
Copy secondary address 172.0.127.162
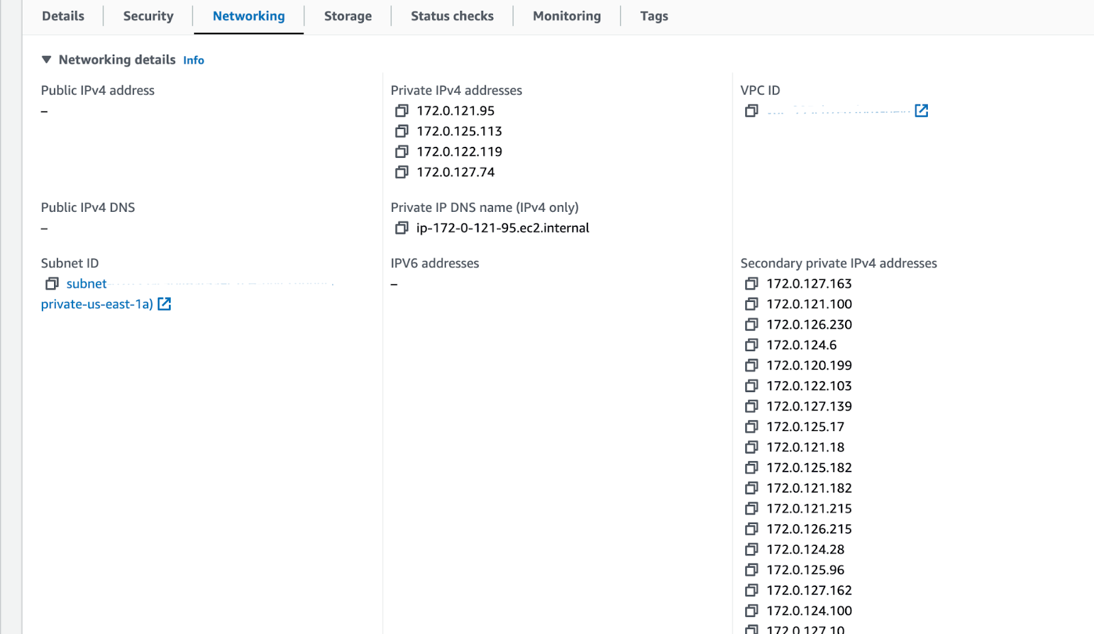(751, 591)
